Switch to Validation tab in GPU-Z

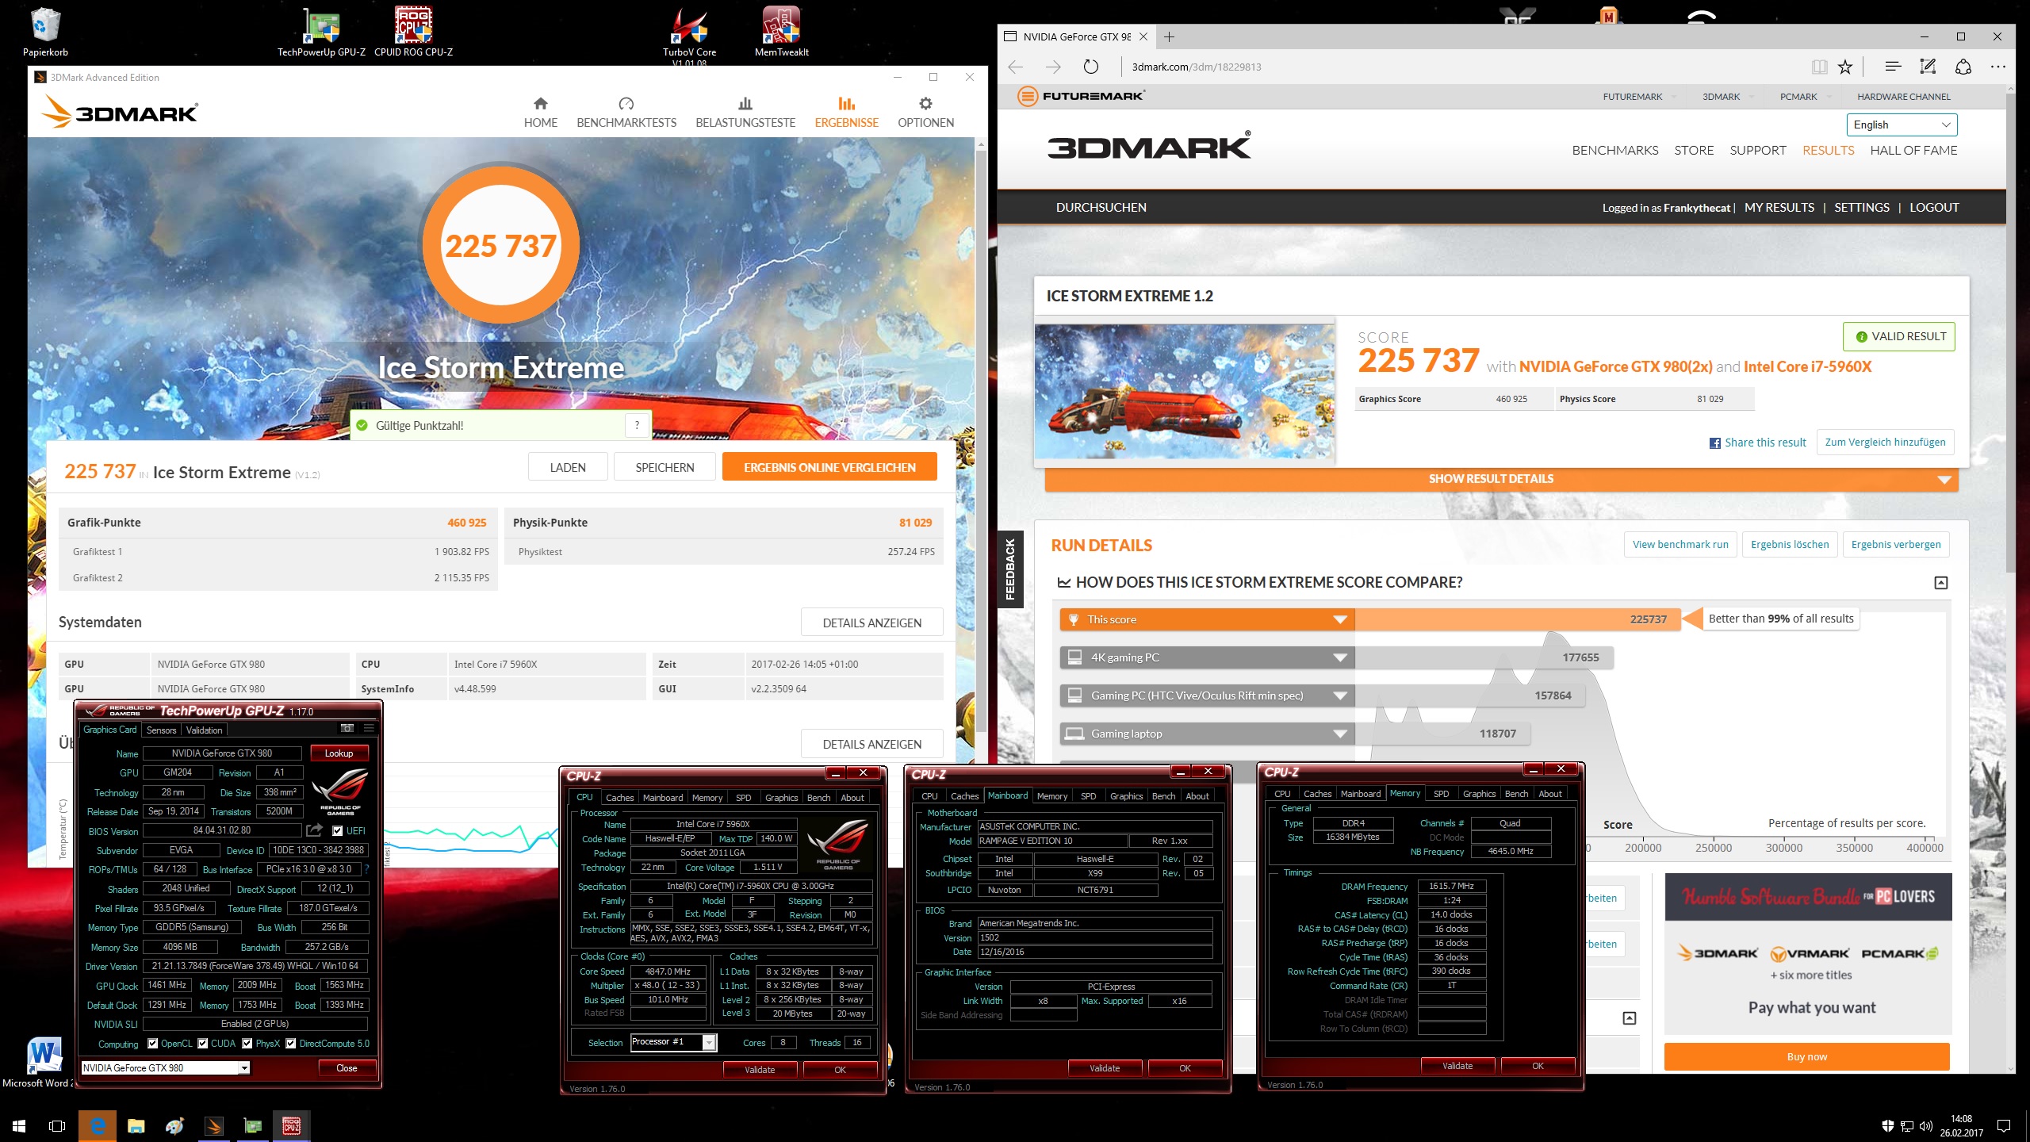[x=204, y=730]
